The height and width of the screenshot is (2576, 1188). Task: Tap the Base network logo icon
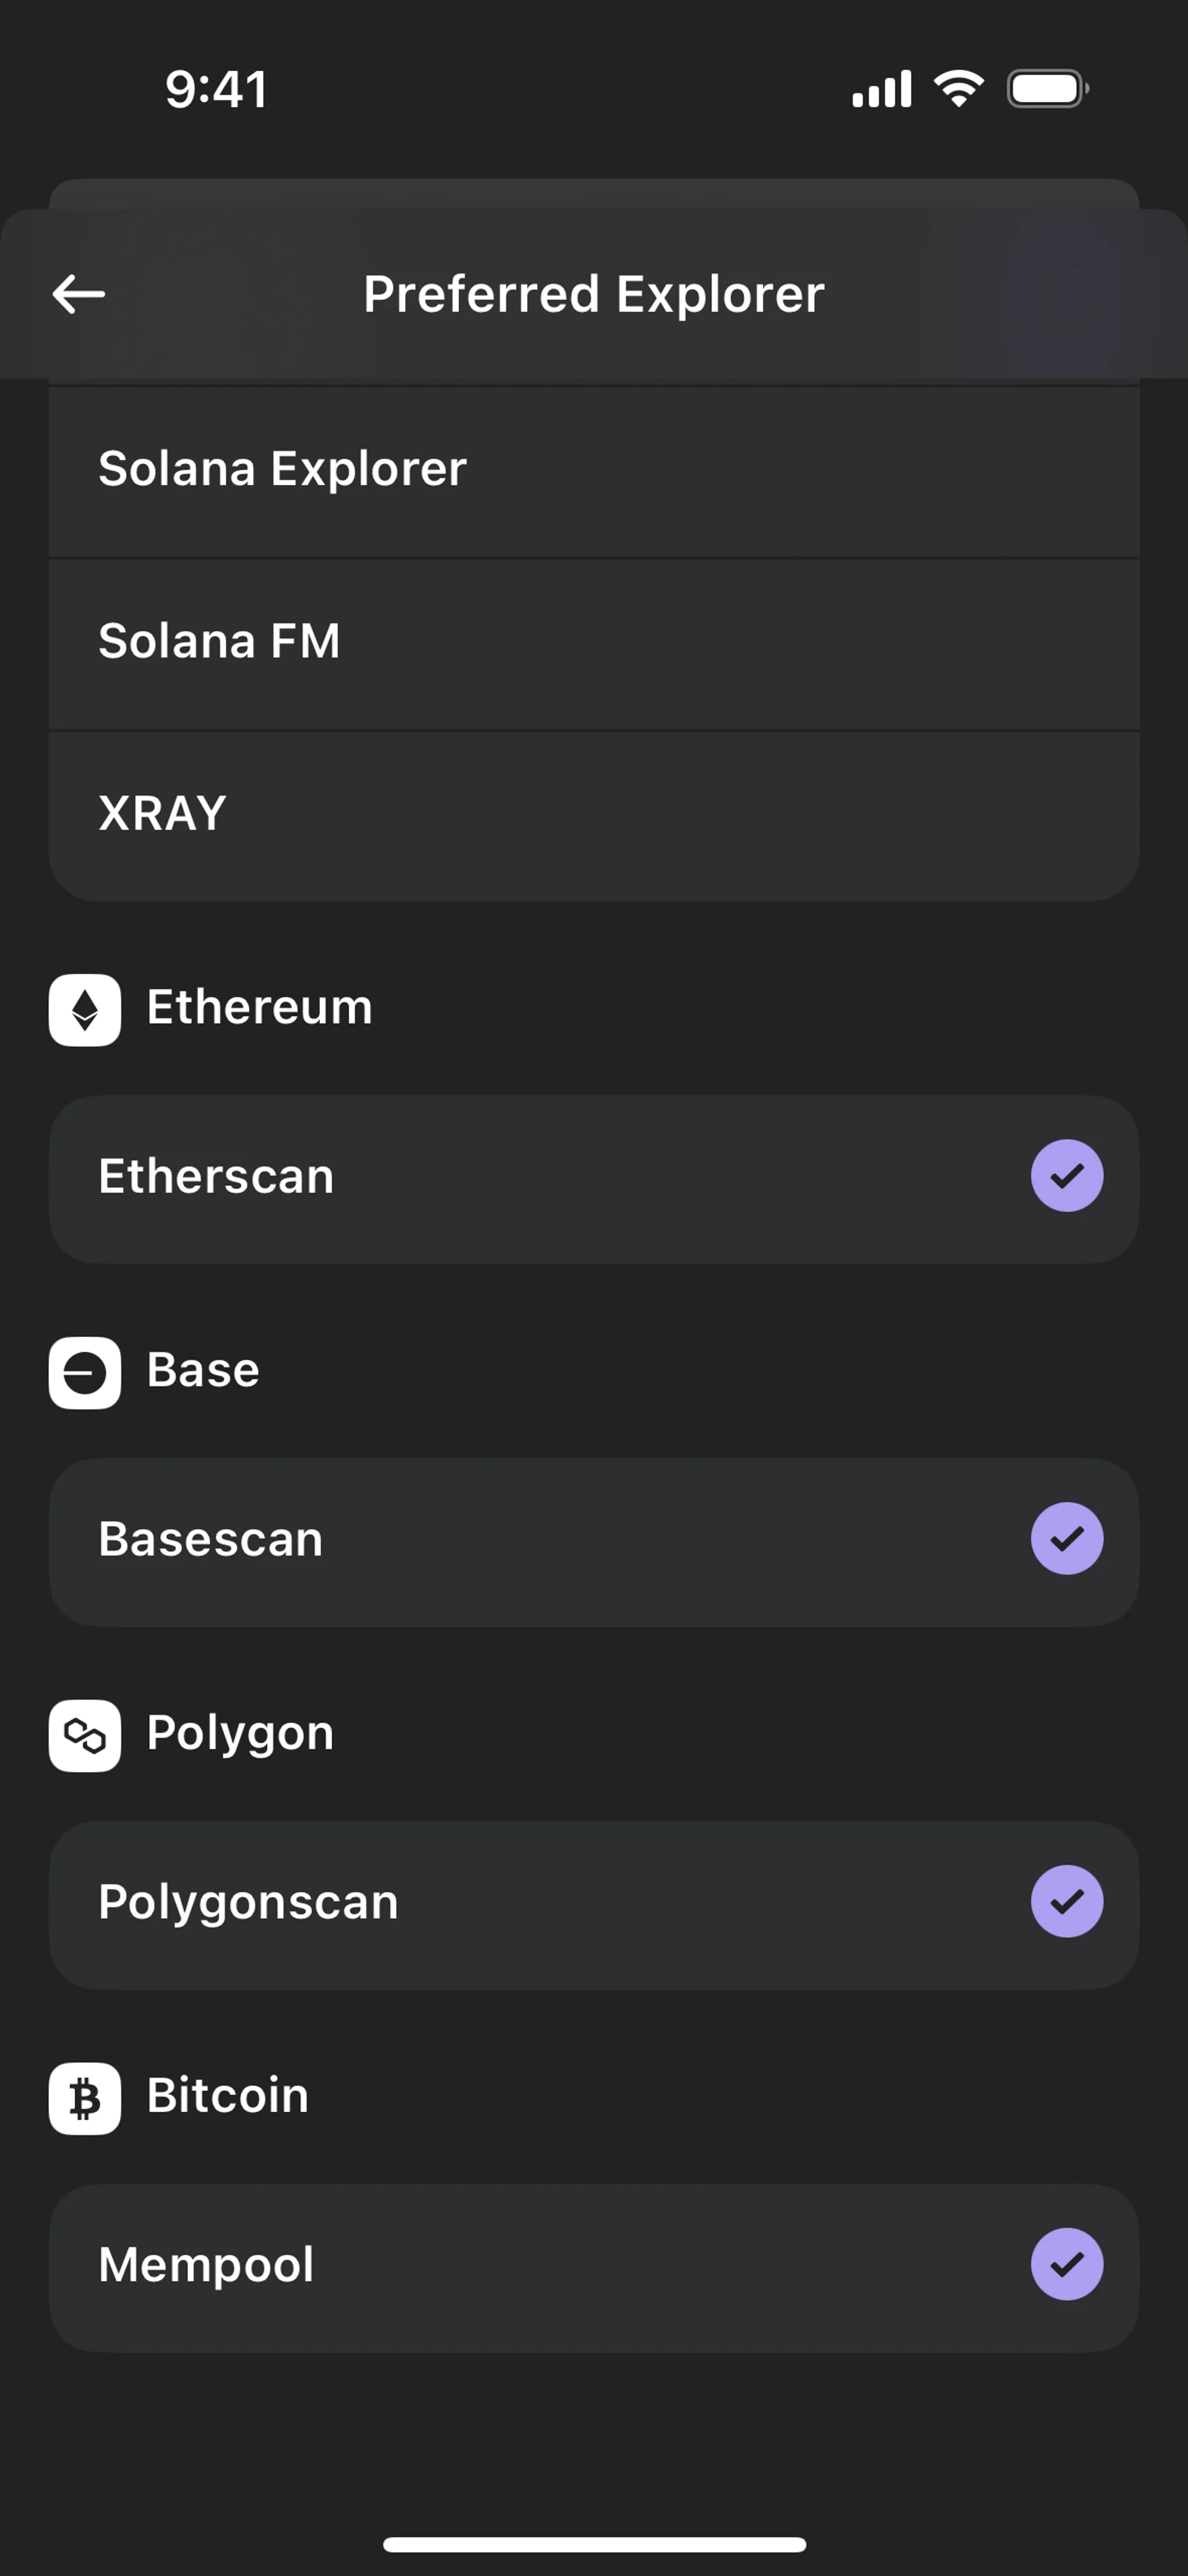pyautogui.click(x=85, y=1373)
